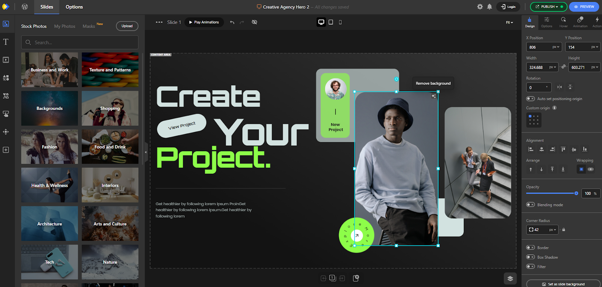Open Width unit dropdown

[x=553, y=67]
